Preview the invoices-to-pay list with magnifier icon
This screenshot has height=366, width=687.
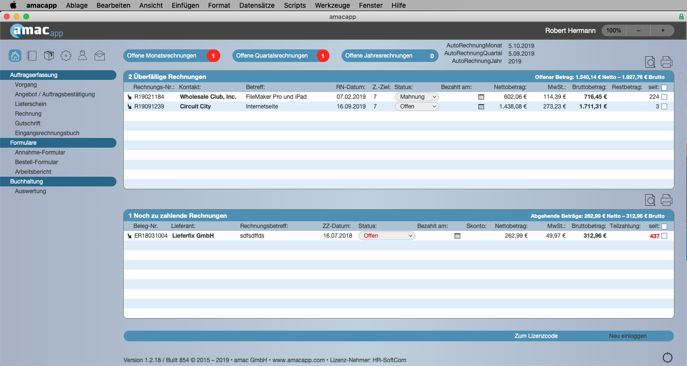[x=650, y=200]
